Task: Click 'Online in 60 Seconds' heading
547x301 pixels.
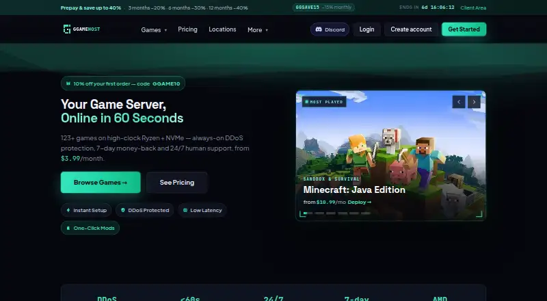Action: pos(122,118)
